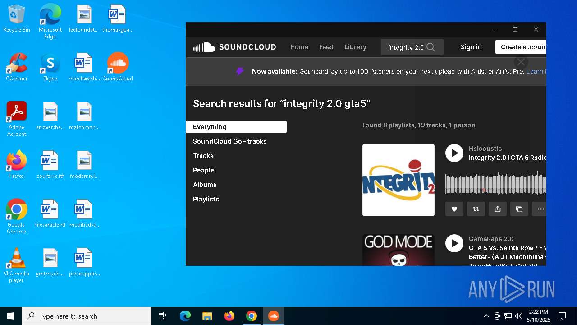Open the Feed tab
Viewport: 577px width, 325px height.
click(326, 47)
